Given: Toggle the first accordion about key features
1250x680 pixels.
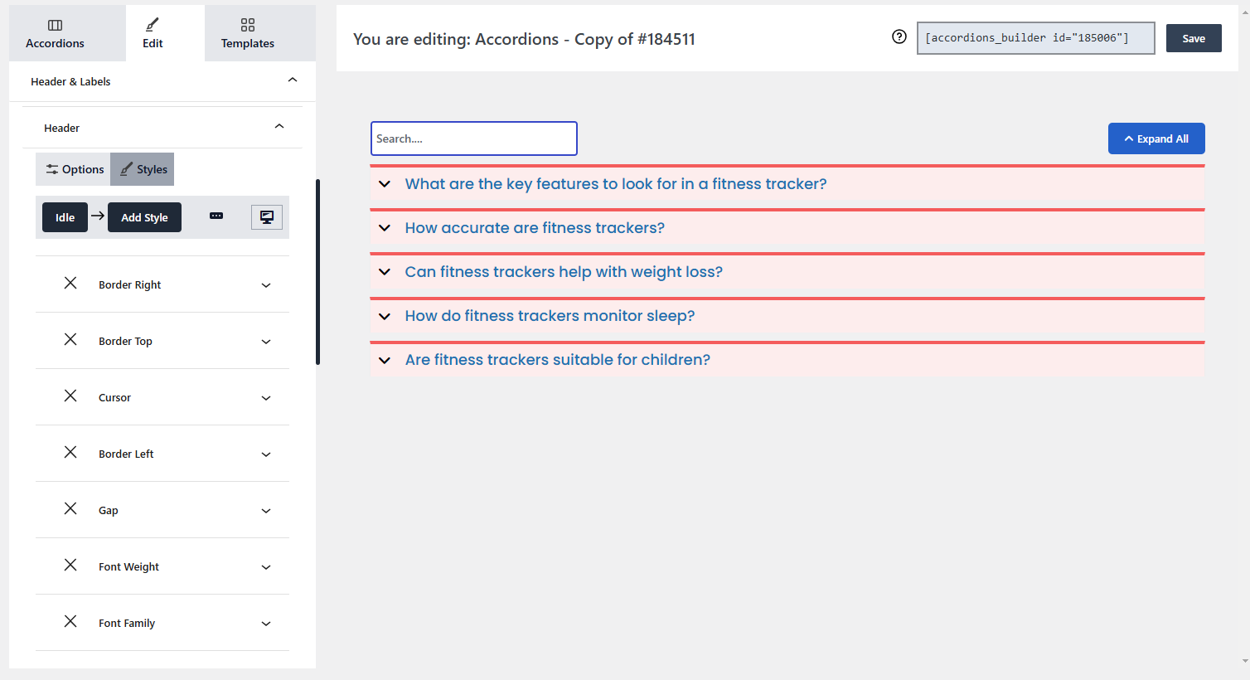Looking at the screenshot, I should point(615,184).
